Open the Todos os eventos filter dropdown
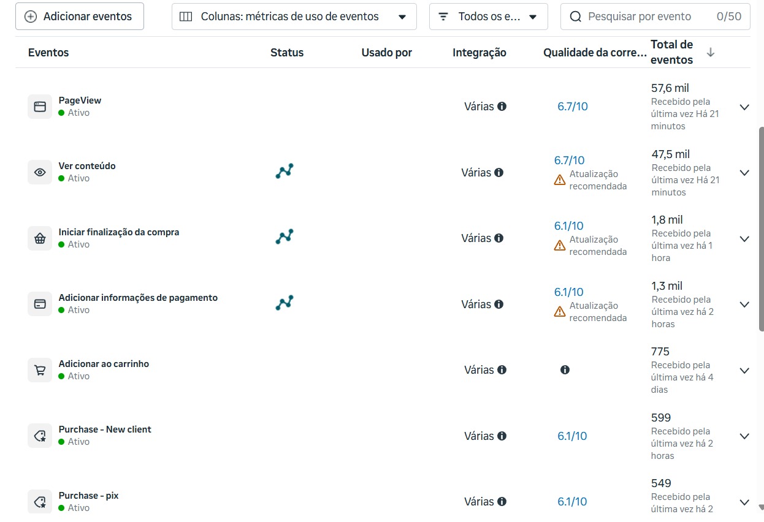Image resolution: width=764 pixels, height=522 pixels. [489, 17]
